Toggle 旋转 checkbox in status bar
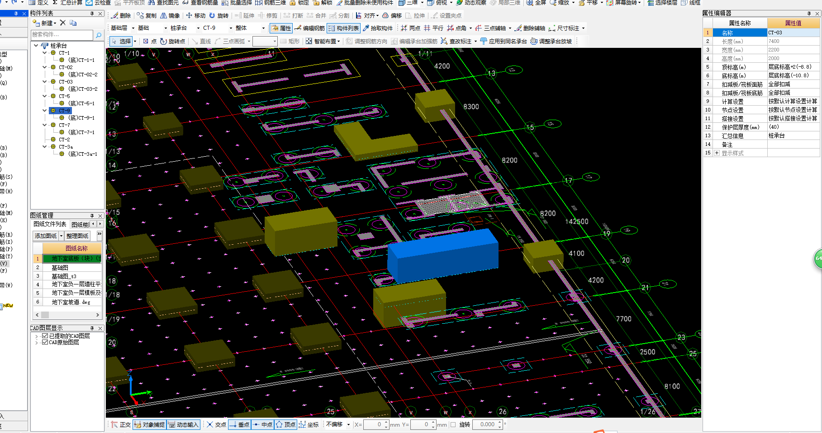Screen dimensions: 822x433 pyautogui.click(x=453, y=424)
